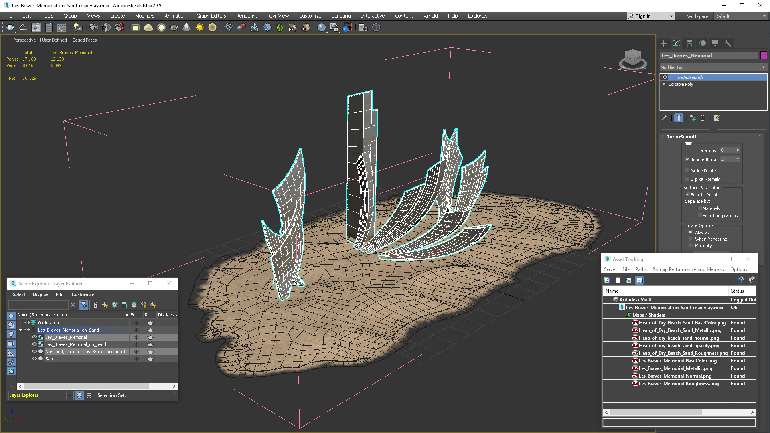Toggle Smooth Result checkbox
This screenshot has height=433, width=770.
(687, 195)
